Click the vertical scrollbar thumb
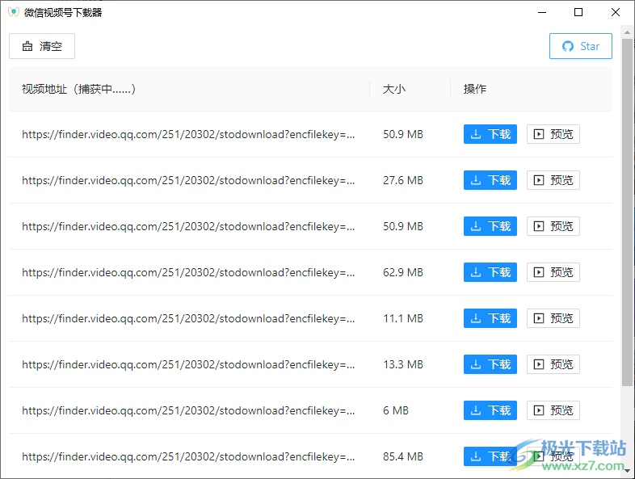This screenshot has width=635, height=479. coord(627,212)
